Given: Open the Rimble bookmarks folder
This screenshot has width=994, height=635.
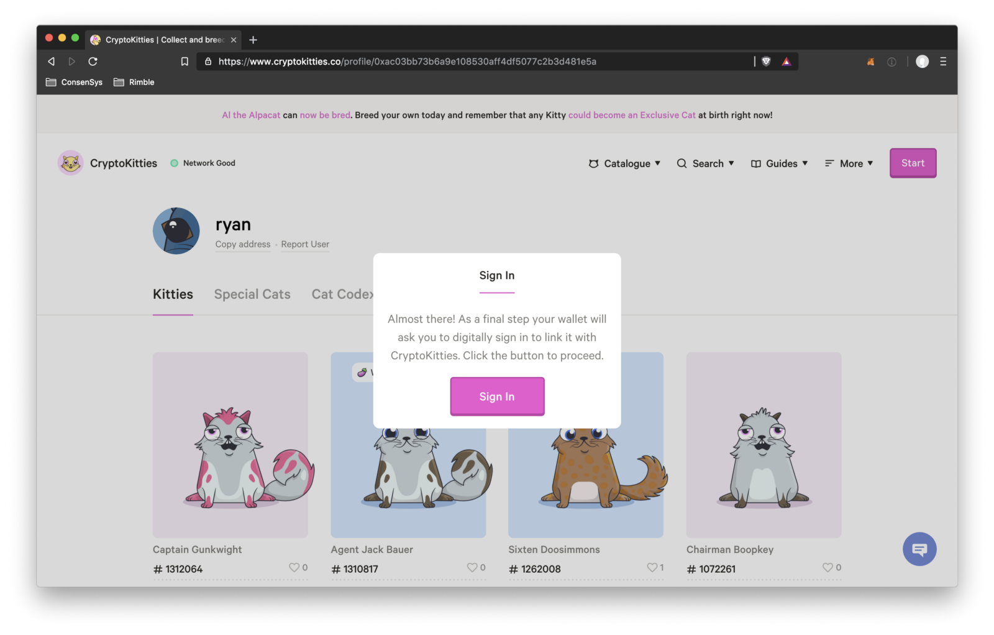Looking at the screenshot, I should 134,82.
